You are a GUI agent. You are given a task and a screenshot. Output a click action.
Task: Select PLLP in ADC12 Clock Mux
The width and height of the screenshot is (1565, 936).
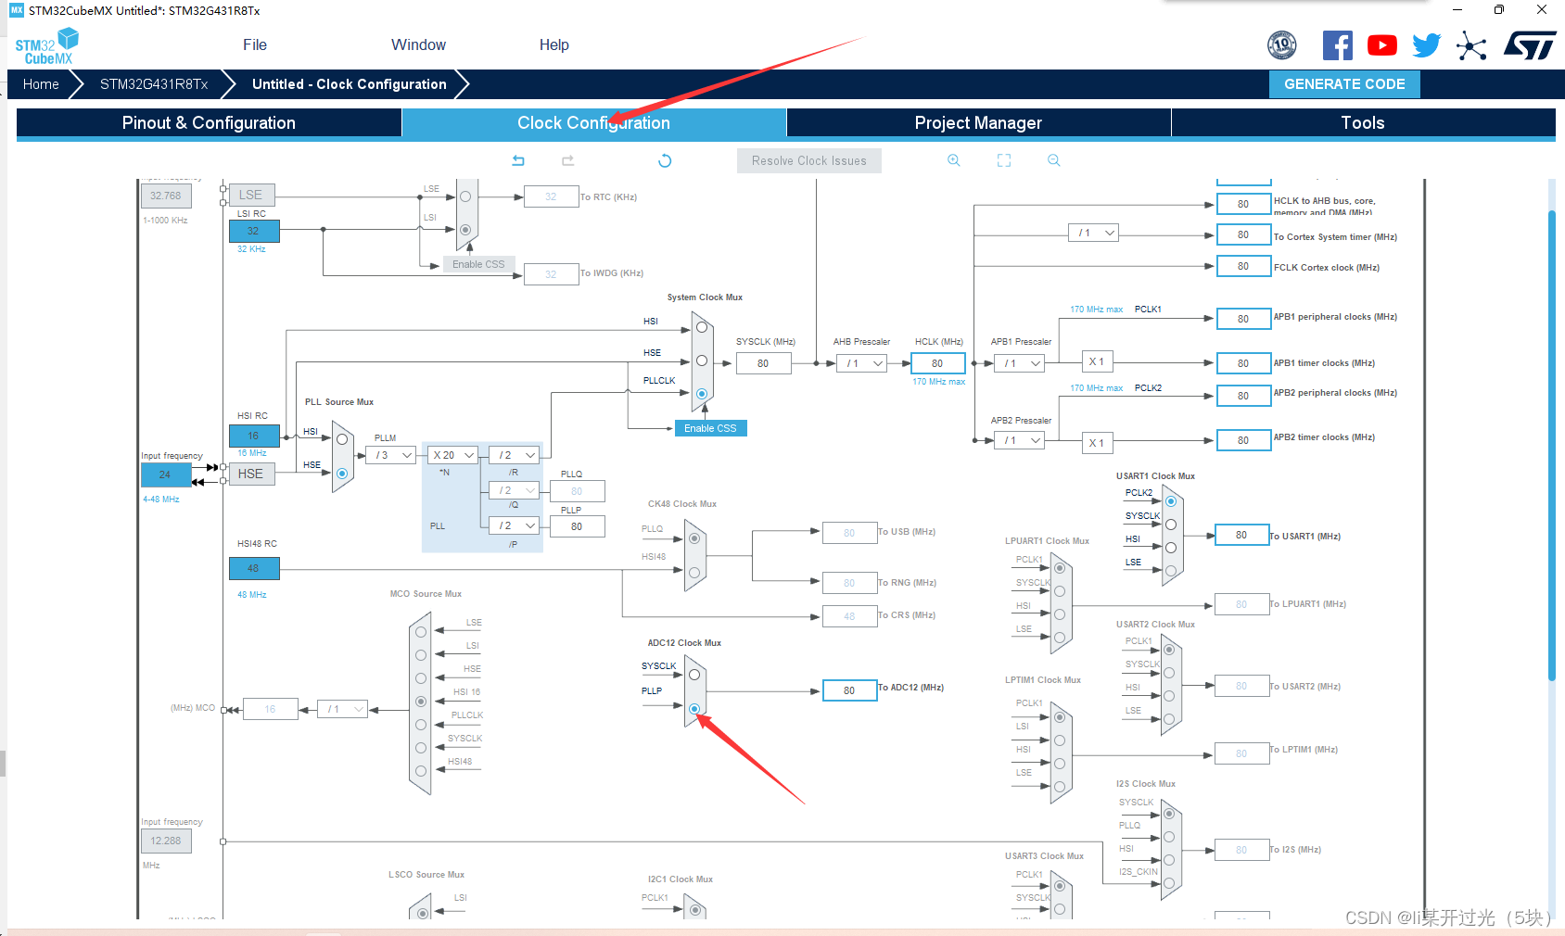coord(694,708)
